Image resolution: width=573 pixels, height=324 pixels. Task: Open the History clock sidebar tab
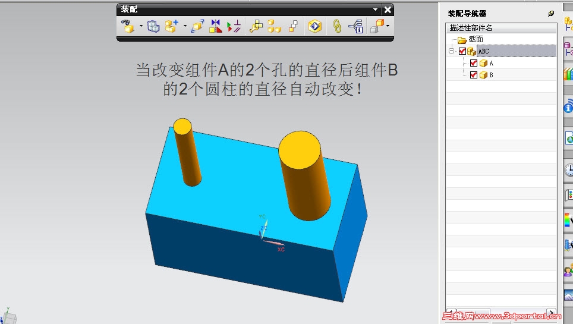coord(569,169)
